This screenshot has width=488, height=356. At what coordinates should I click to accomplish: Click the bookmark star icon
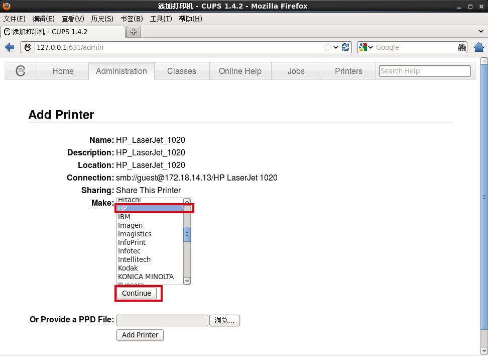click(327, 47)
